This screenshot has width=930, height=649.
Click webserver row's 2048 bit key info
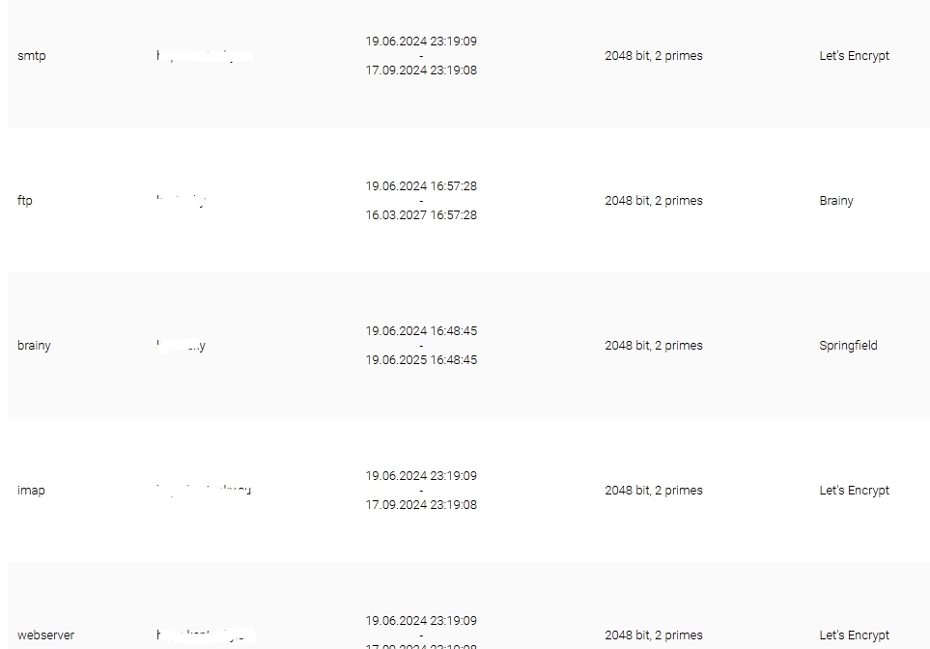tap(653, 635)
